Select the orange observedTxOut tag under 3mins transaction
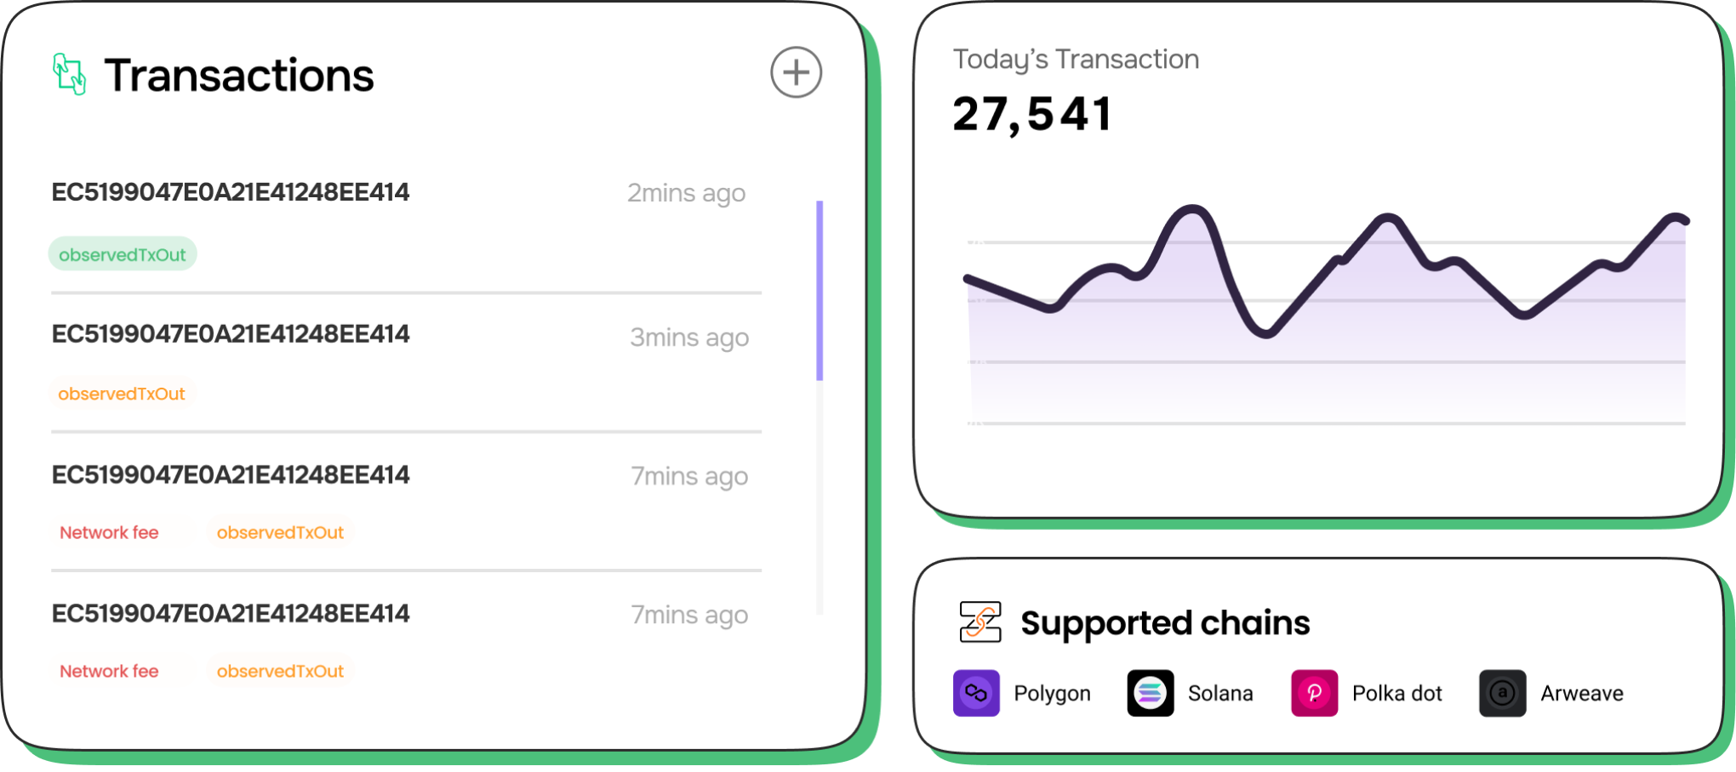The height and width of the screenshot is (772, 1736). (122, 394)
